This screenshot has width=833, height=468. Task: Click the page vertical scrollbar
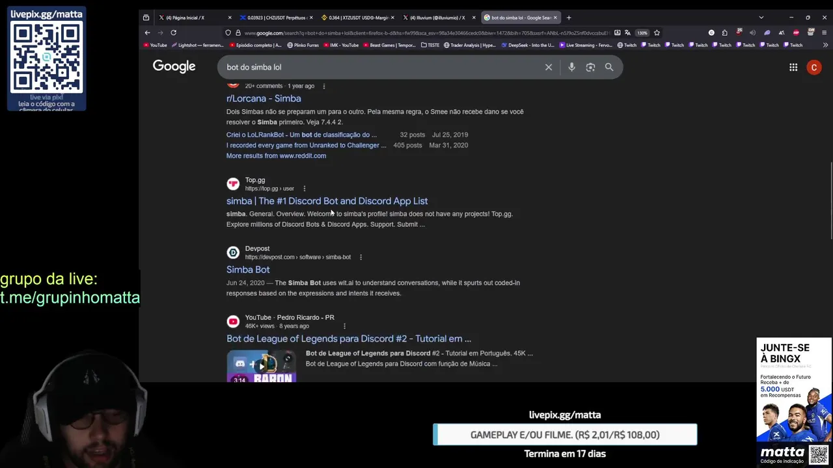pyautogui.click(x=830, y=200)
